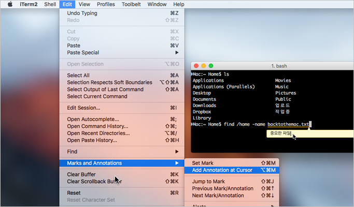Choose Select Current Command
The image size is (354, 207).
tap(122, 96)
